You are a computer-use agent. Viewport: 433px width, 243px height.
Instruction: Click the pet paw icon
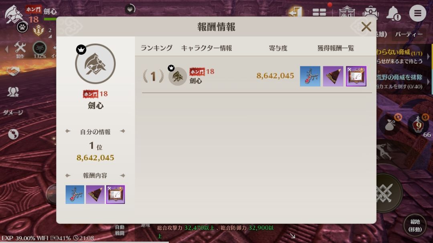pyautogui.click(x=22, y=27)
